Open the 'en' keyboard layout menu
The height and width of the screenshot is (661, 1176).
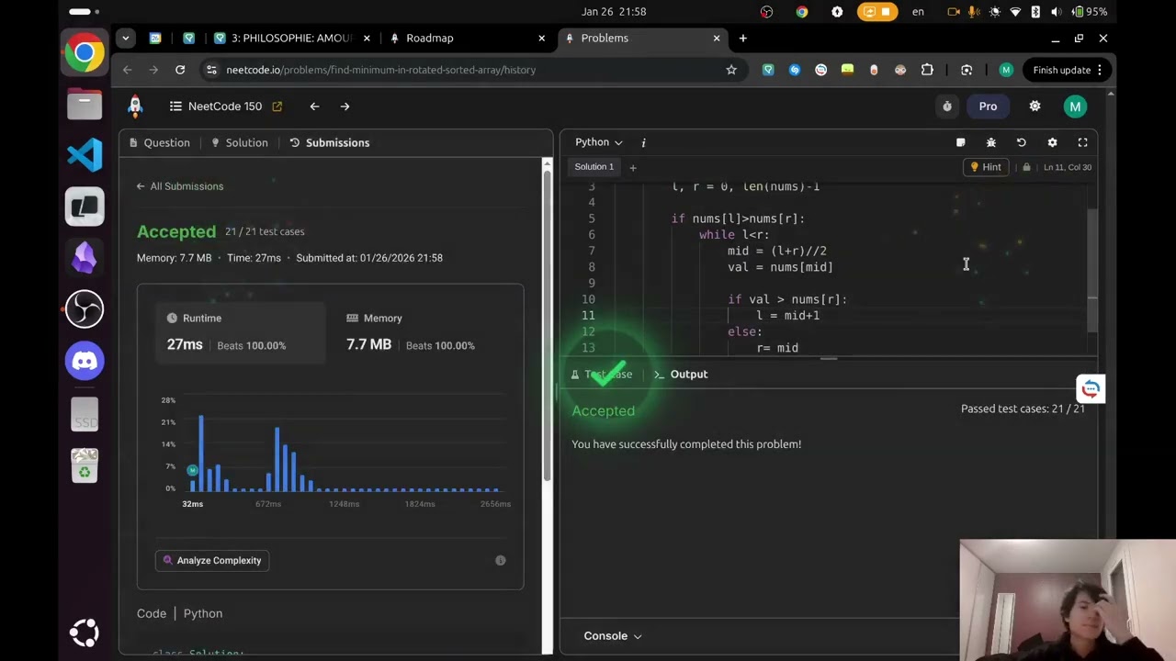pos(918,12)
